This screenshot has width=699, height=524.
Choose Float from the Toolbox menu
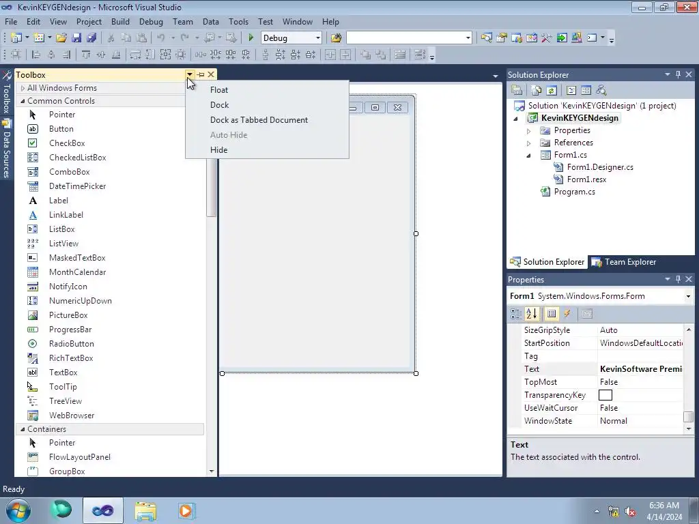click(219, 90)
